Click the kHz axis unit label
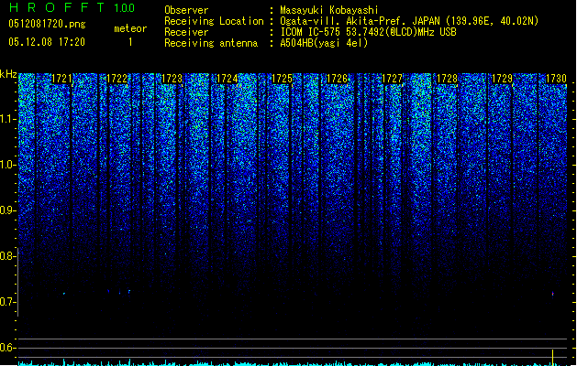This screenshot has height=366, width=577. (x=8, y=74)
